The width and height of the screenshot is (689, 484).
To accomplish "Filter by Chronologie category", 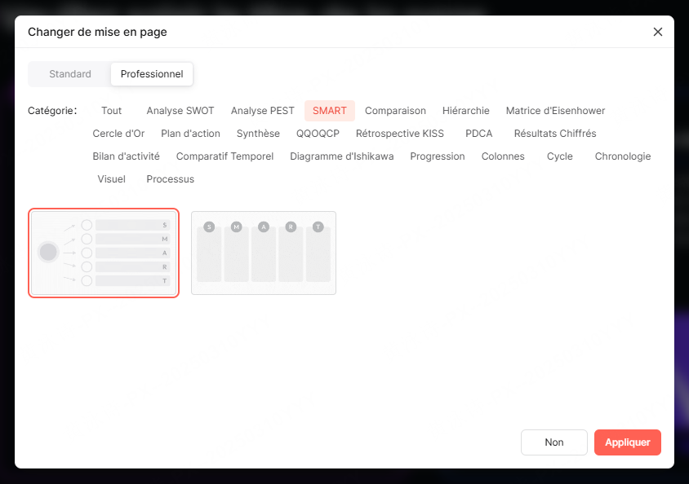I will (623, 156).
